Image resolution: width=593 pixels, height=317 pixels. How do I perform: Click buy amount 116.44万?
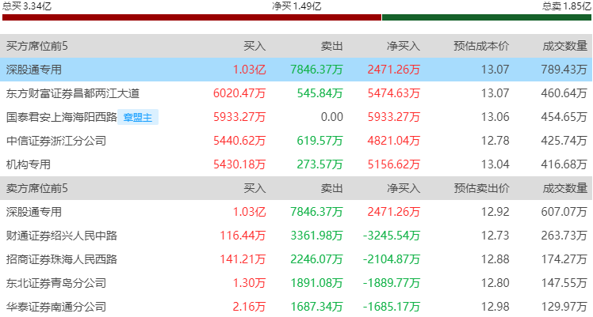coord(243,236)
